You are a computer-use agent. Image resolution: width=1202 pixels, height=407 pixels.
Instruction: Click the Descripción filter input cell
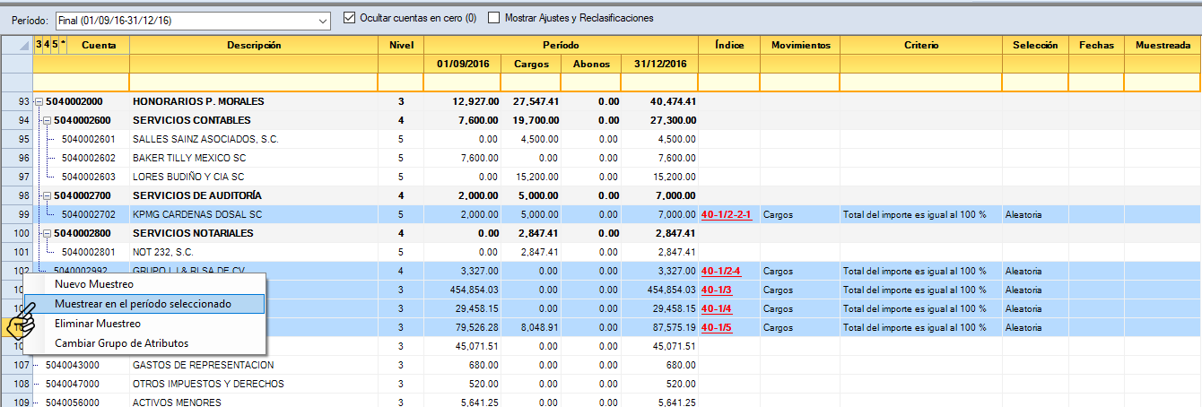click(x=253, y=82)
